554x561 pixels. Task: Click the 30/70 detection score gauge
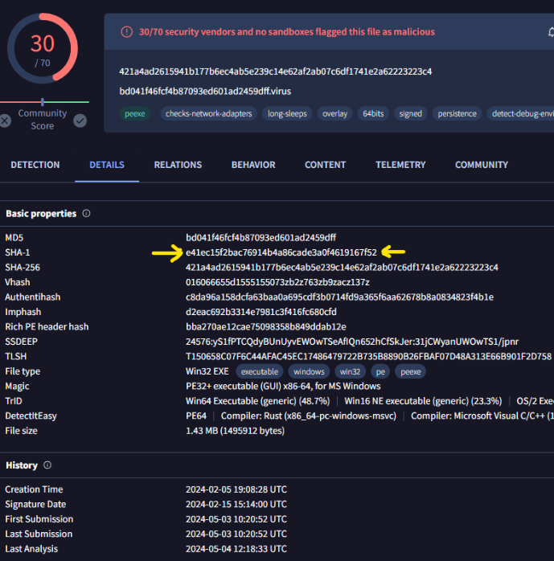(43, 47)
